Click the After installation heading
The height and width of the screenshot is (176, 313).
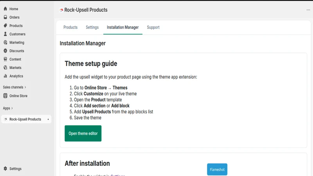pyautogui.click(x=87, y=163)
